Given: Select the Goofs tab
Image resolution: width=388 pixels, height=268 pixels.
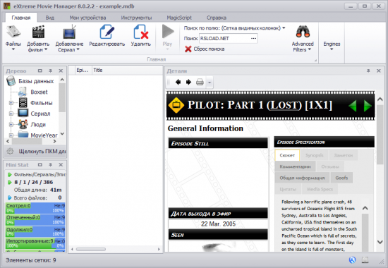Looking at the screenshot, I should tap(341, 178).
